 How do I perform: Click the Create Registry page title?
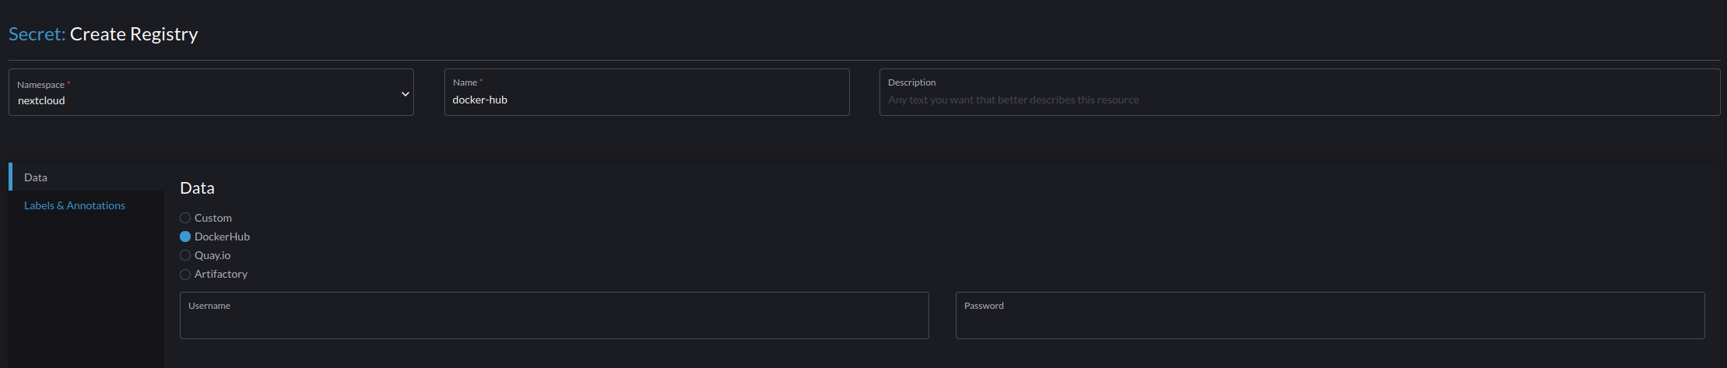[x=134, y=34]
